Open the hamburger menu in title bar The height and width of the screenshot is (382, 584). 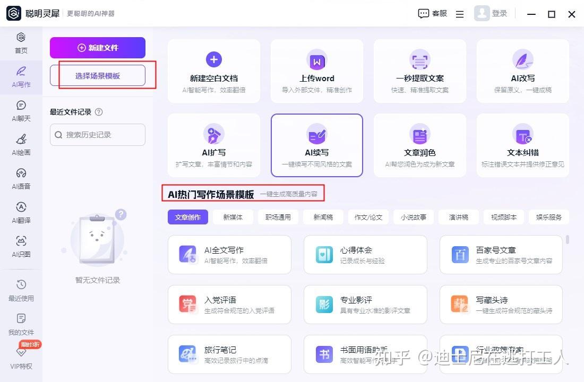(460, 14)
